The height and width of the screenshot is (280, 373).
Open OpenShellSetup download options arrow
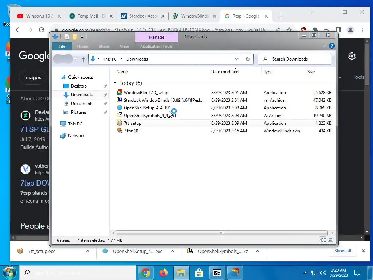pyautogui.click(x=173, y=251)
